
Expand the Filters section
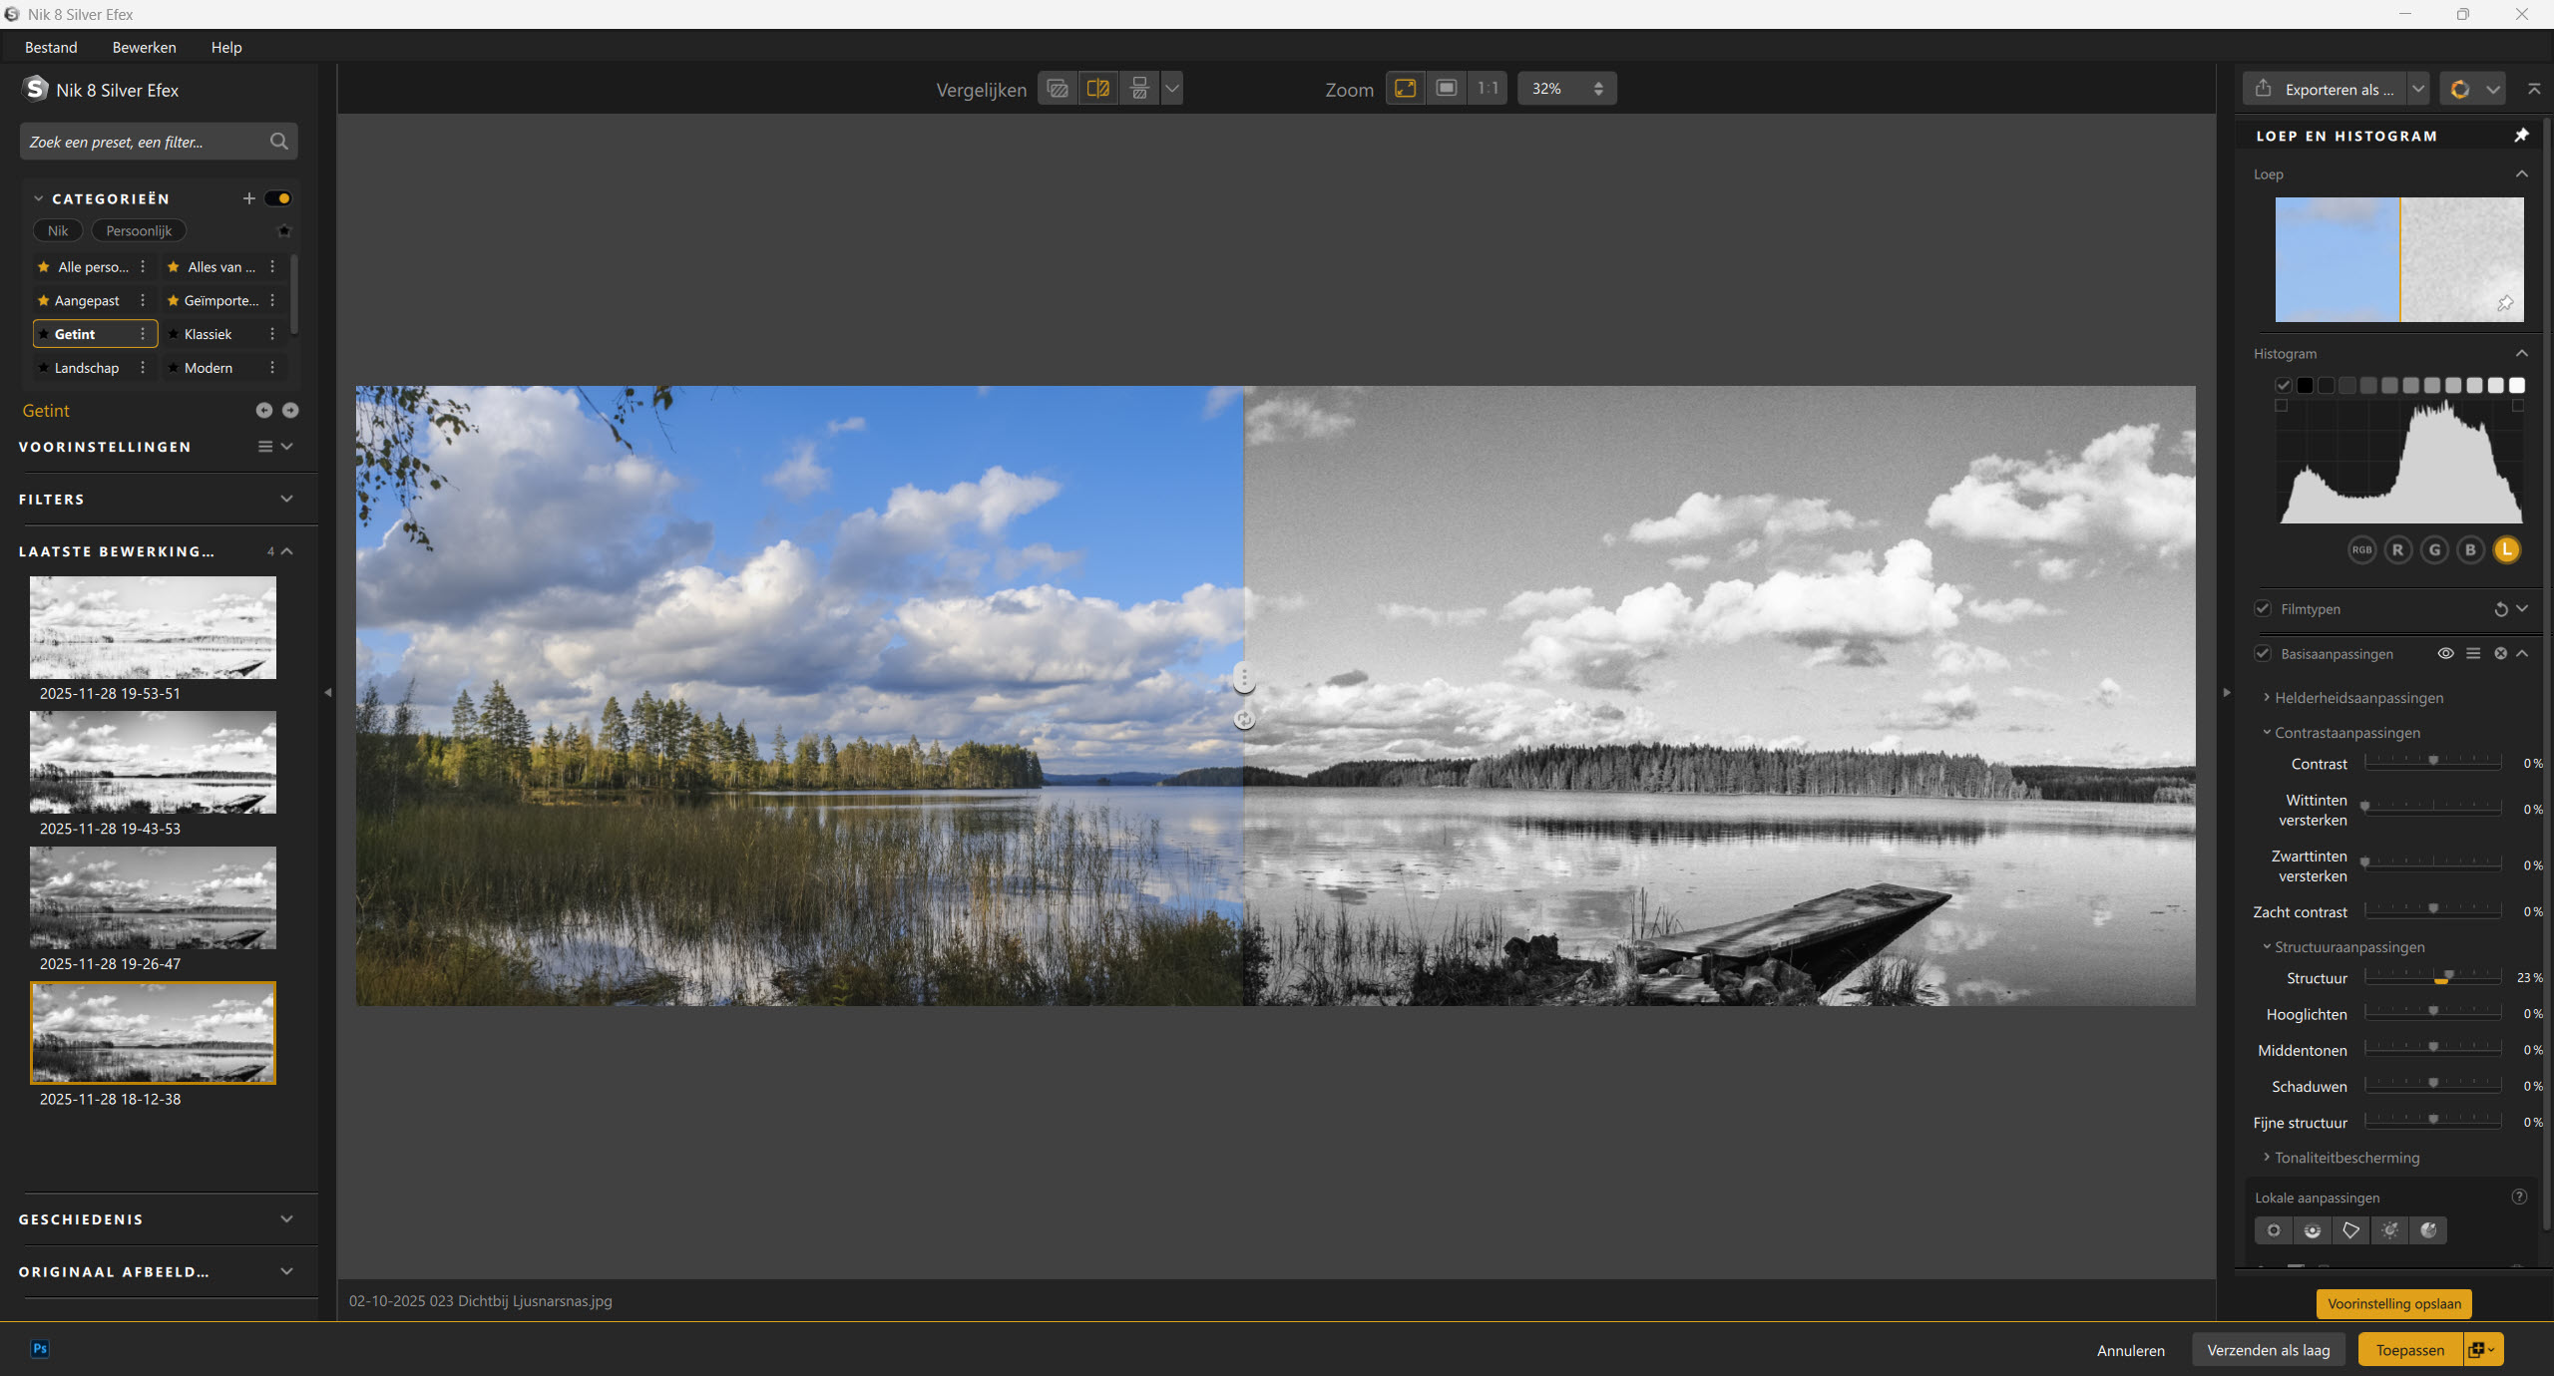click(x=286, y=499)
